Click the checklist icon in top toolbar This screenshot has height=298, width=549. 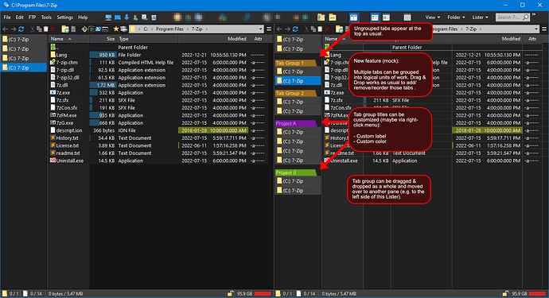click(144, 17)
